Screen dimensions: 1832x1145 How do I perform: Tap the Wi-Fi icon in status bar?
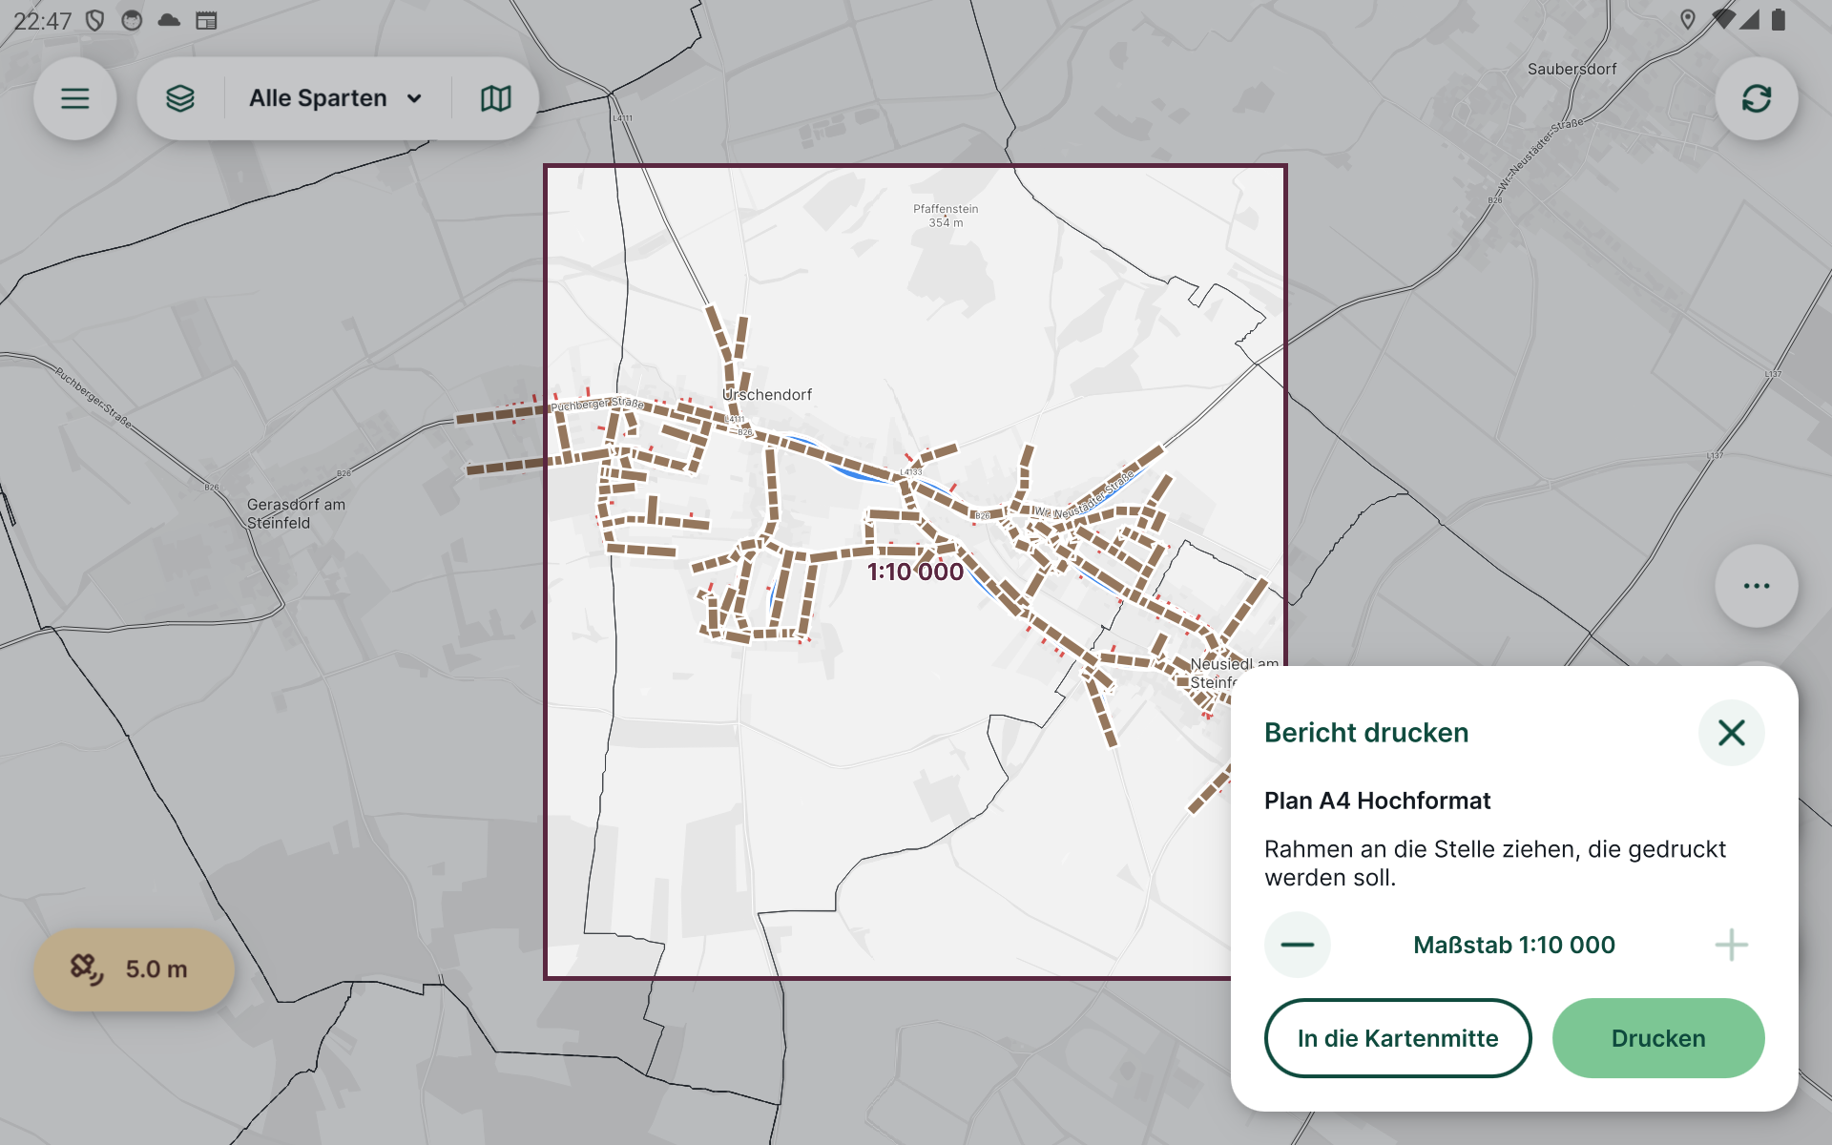[1723, 20]
